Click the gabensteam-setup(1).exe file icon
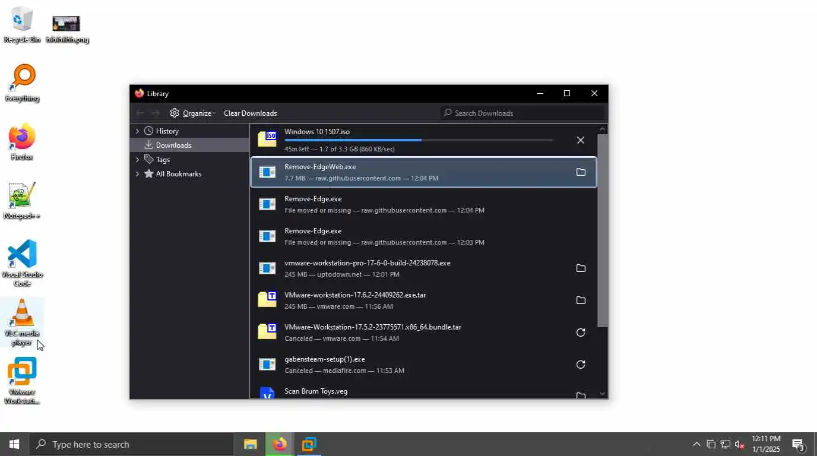817x456 pixels. click(267, 365)
